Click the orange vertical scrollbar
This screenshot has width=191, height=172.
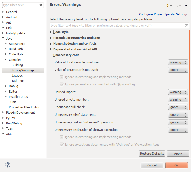pos(189,70)
